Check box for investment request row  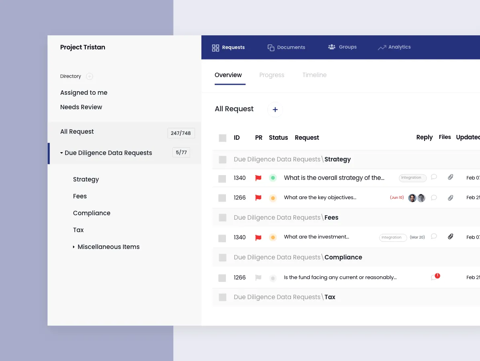222,239
